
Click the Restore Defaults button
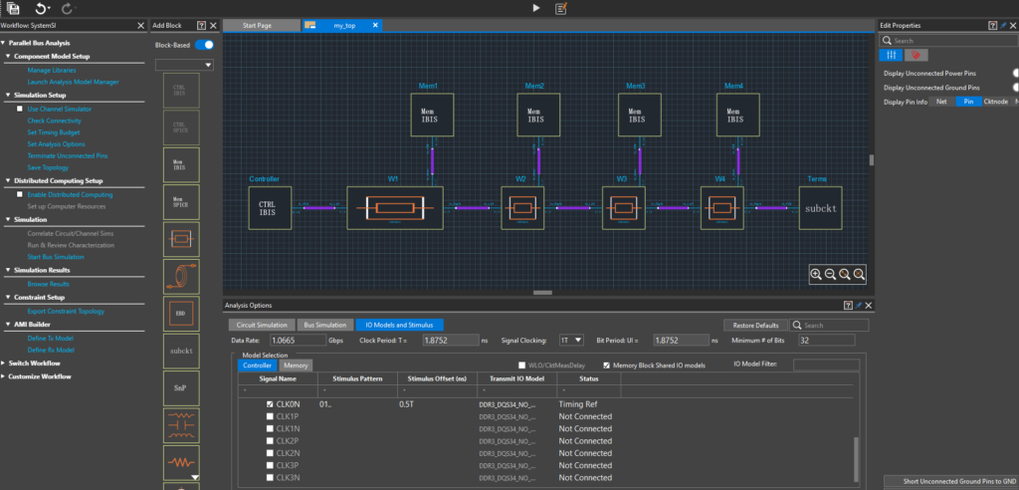[x=753, y=325]
